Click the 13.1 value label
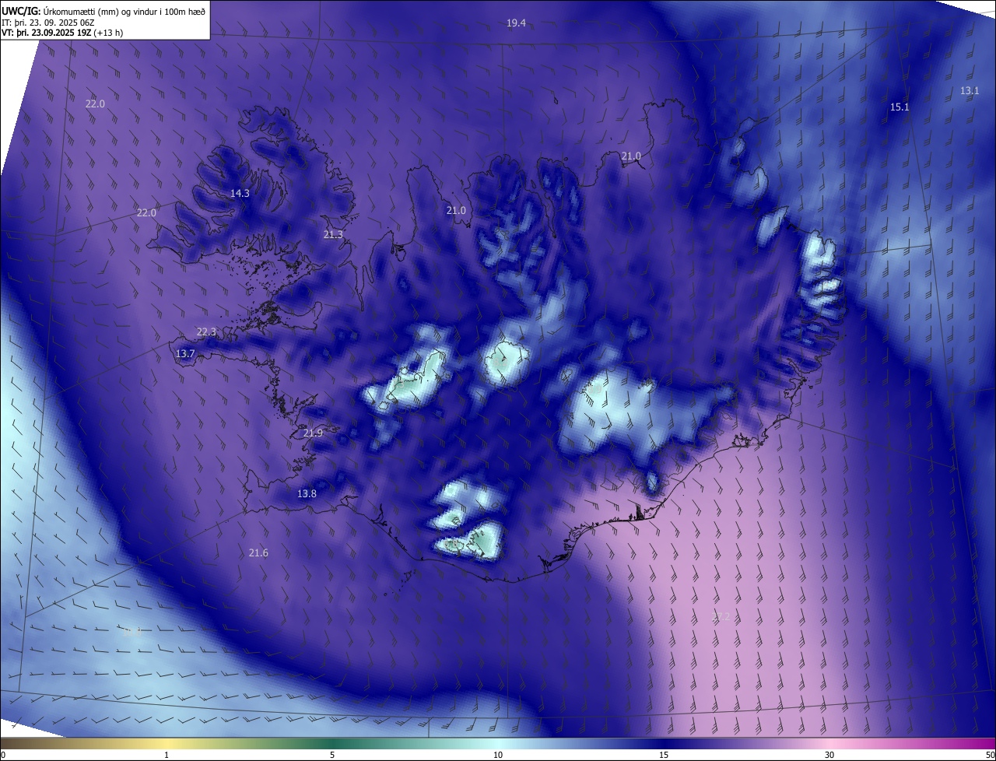The width and height of the screenshot is (996, 761). coord(970,91)
